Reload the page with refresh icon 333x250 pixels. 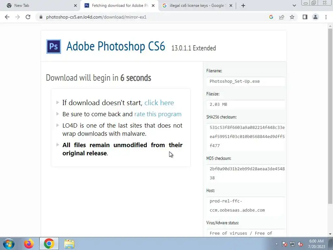tap(28, 17)
